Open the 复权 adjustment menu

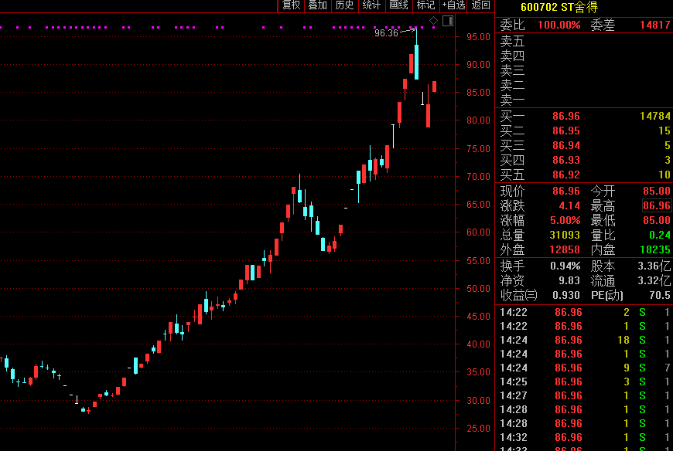[x=291, y=5]
